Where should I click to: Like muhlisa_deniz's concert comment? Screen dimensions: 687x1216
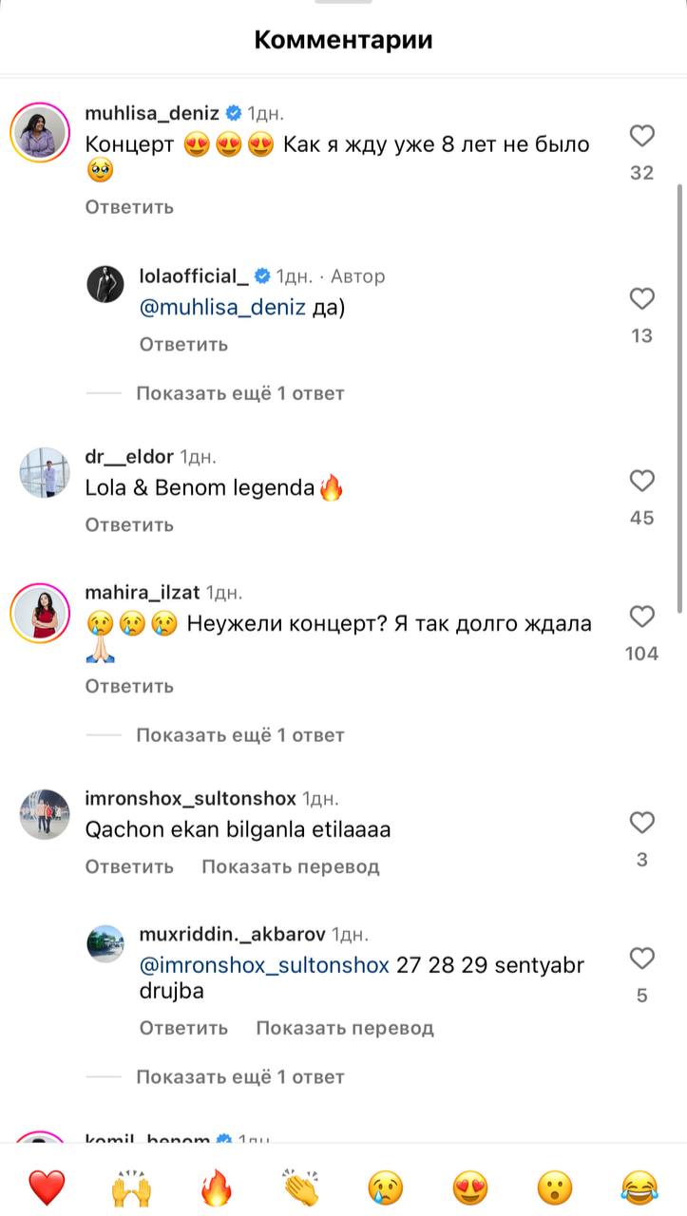point(642,137)
